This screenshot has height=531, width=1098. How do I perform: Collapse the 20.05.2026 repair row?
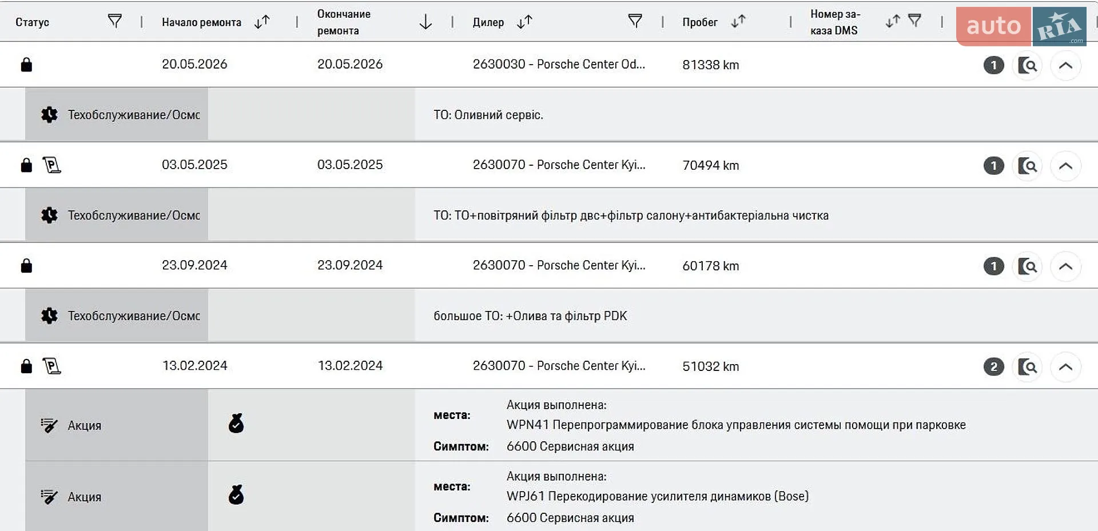(x=1065, y=65)
